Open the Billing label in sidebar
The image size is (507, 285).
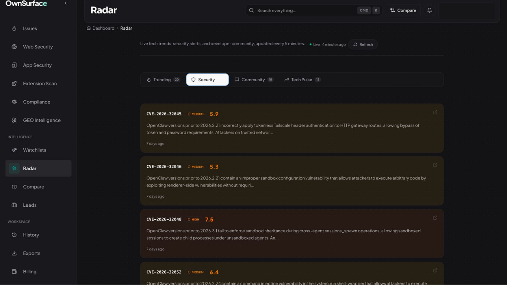click(x=30, y=272)
